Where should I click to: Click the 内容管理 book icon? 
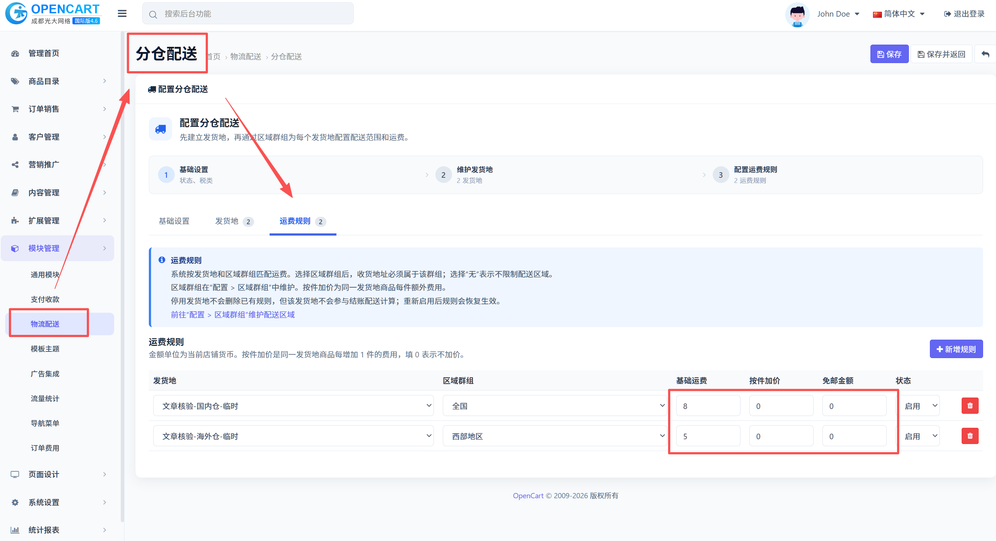15,192
